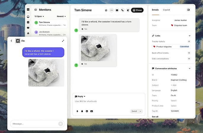Click the lightning bolt macros icon
Viewport: 203px width, 133px height.
coord(77,111)
